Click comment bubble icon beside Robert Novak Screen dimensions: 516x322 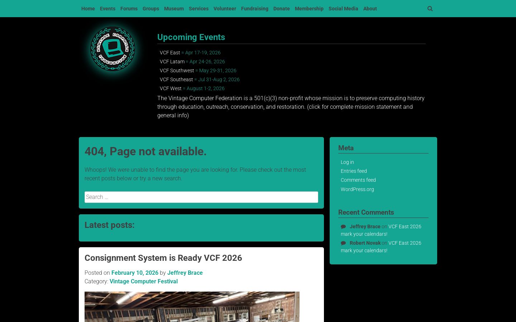pos(343,243)
